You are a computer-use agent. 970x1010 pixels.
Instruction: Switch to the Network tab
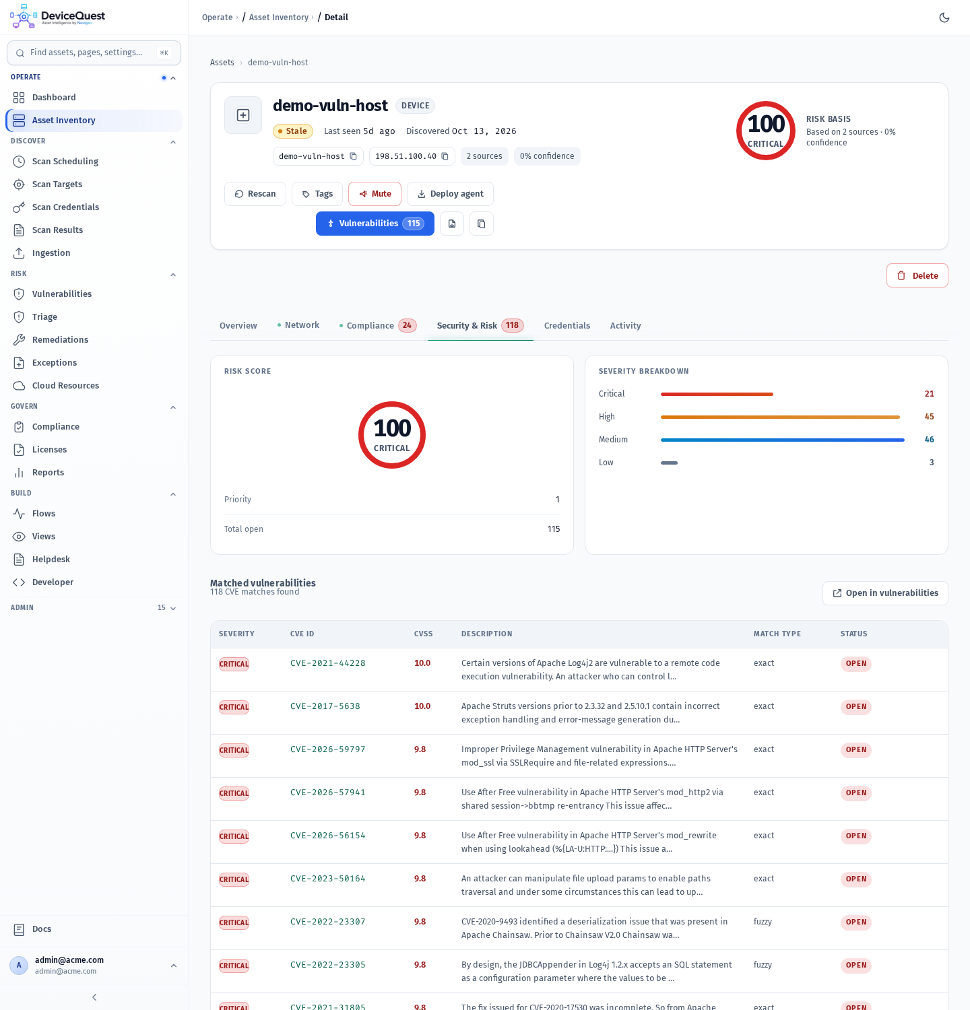[298, 325]
